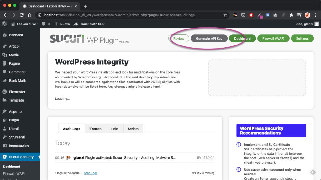Click the address bar URL
321x180 pixels.
point(119,15)
